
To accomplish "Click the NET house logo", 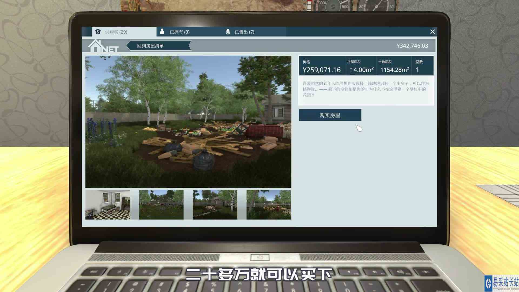I will click(x=104, y=46).
